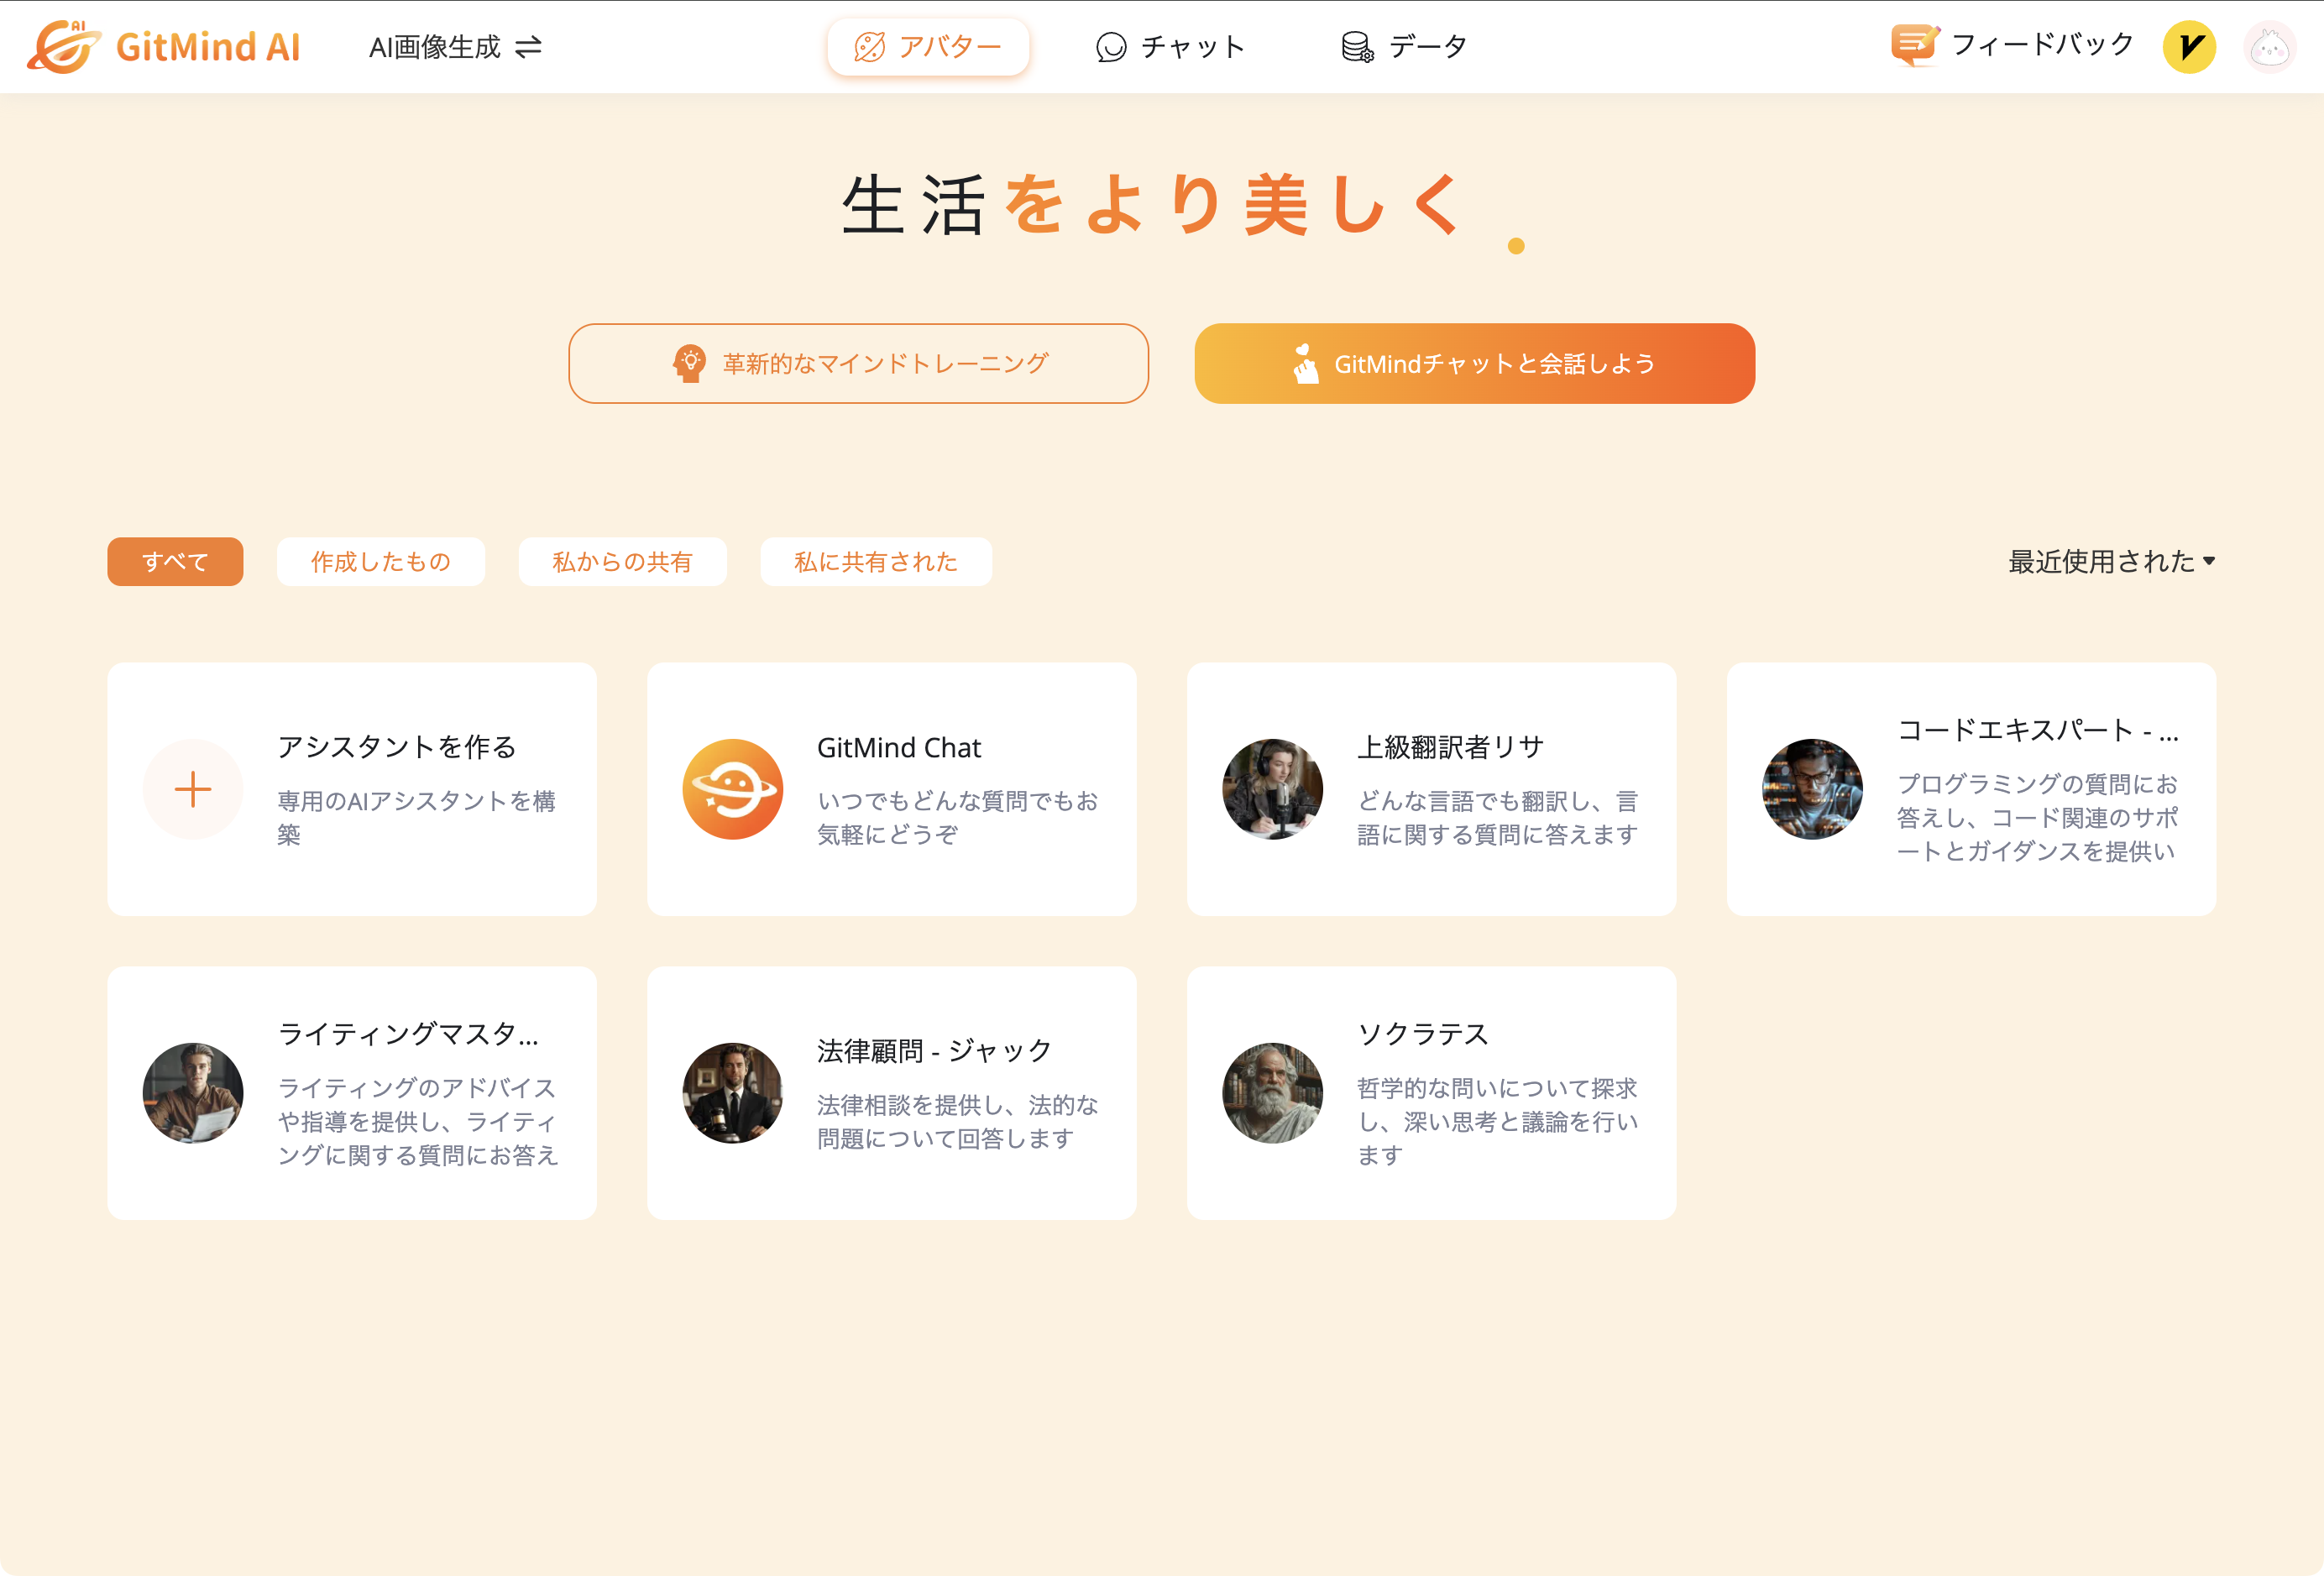The height and width of the screenshot is (1576, 2324).
Task: Open the rabbit user profile avatar
Action: coord(2270,47)
